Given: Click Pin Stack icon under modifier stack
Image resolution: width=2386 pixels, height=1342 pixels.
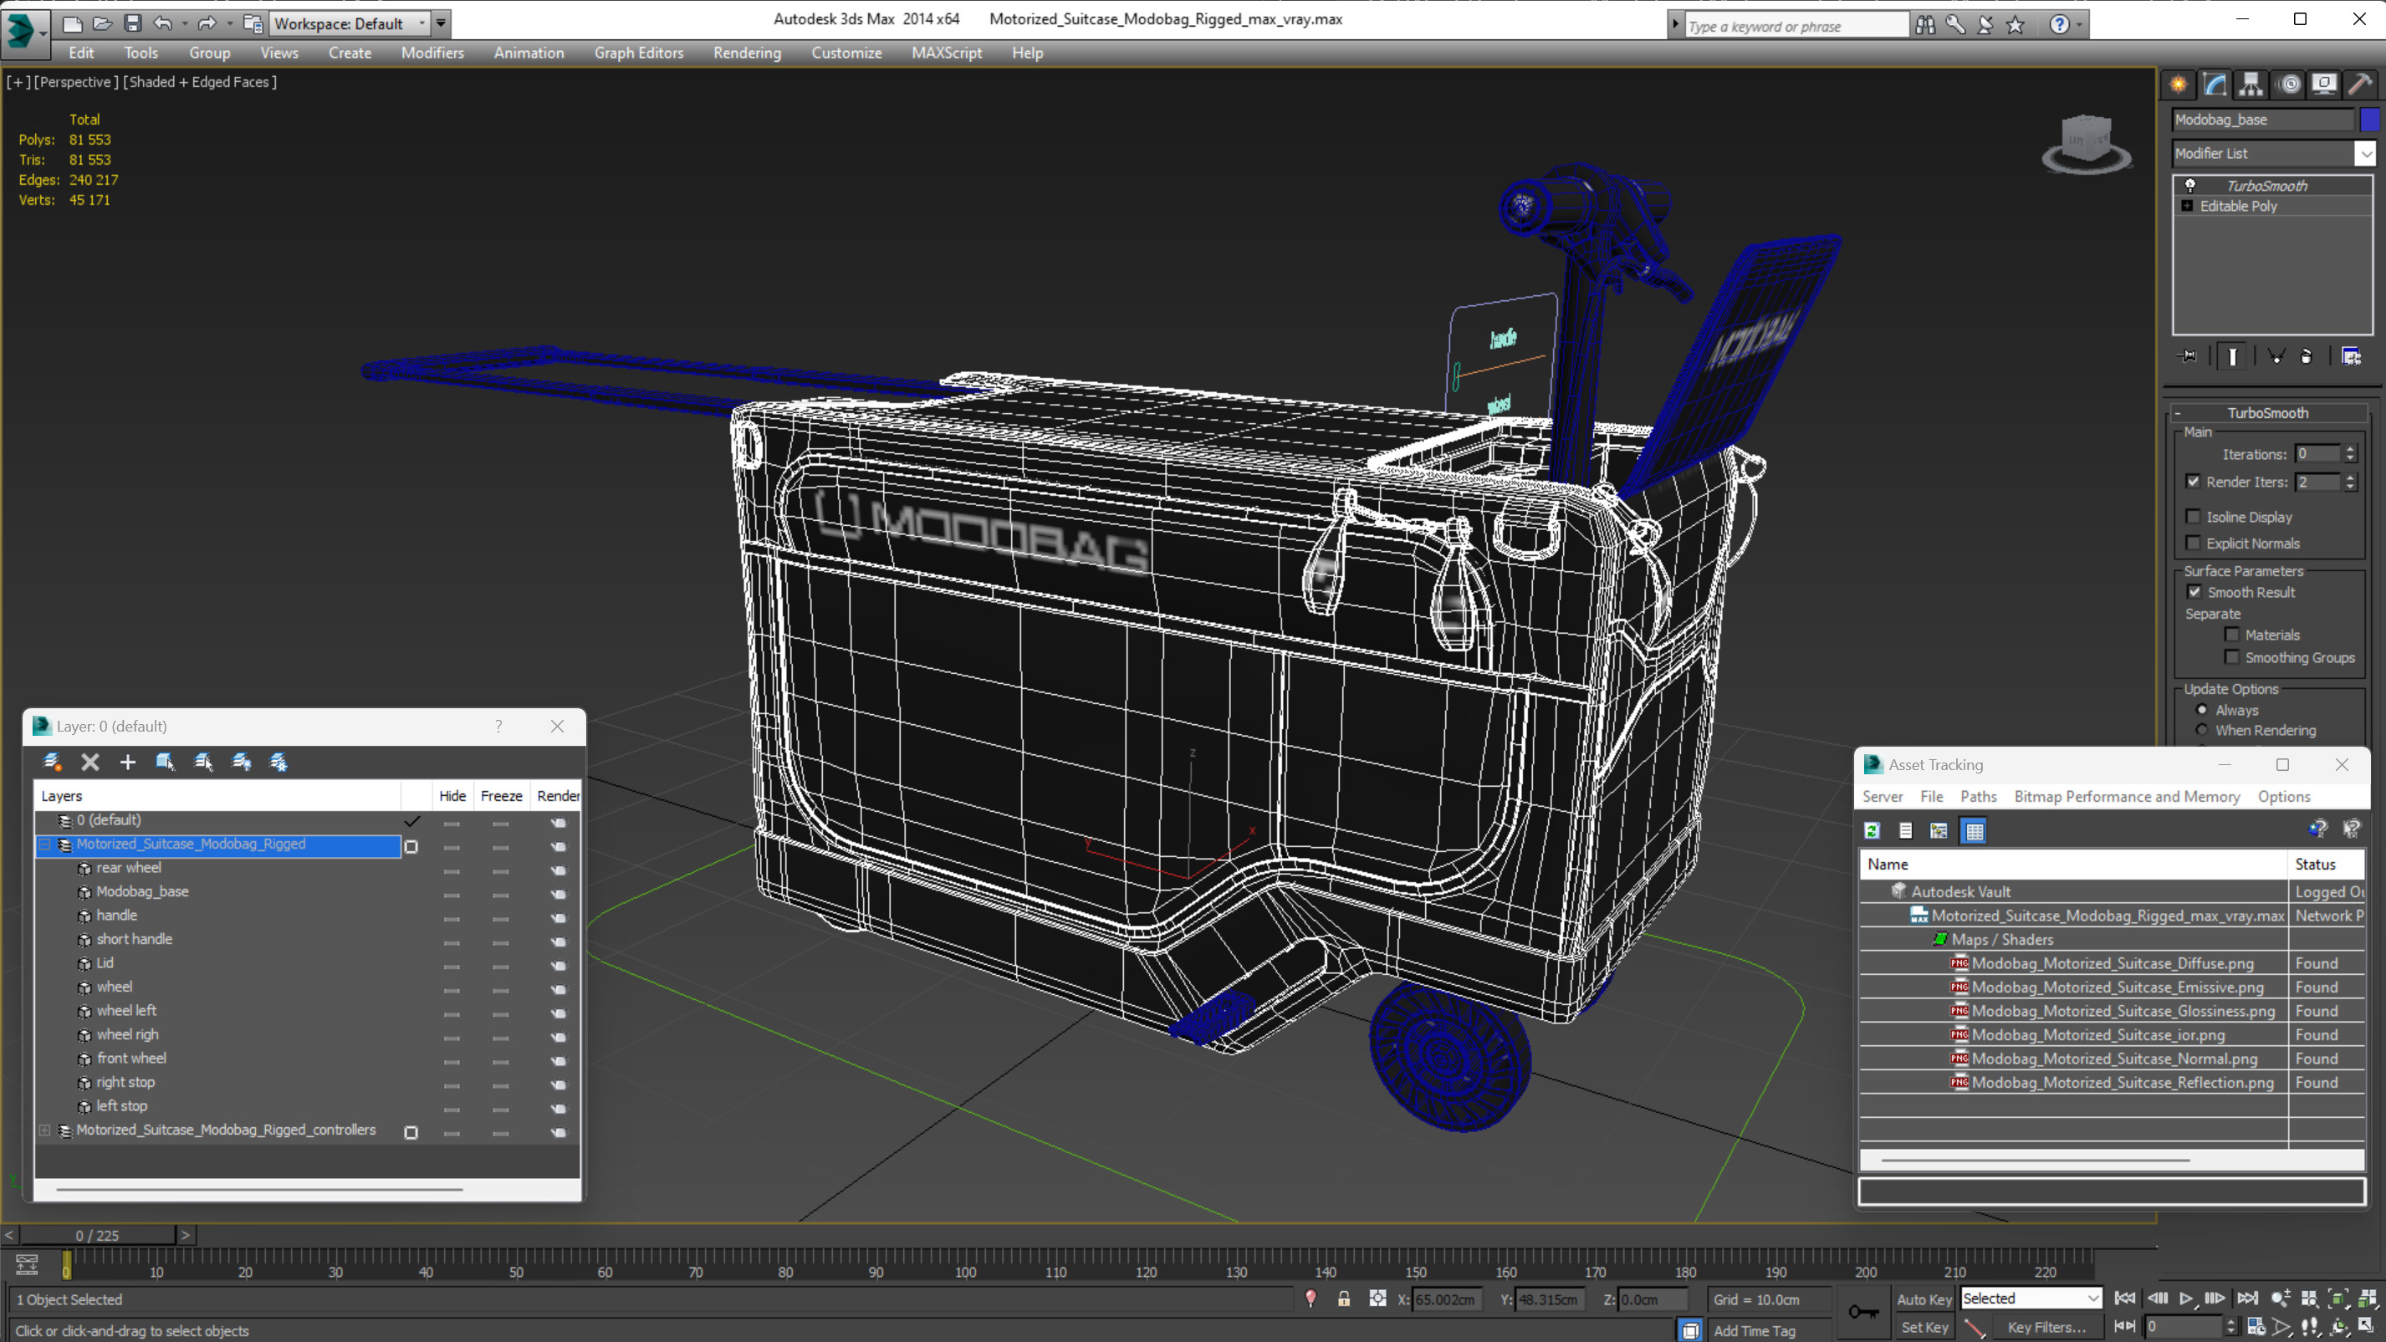Looking at the screenshot, I should (x=2188, y=355).
